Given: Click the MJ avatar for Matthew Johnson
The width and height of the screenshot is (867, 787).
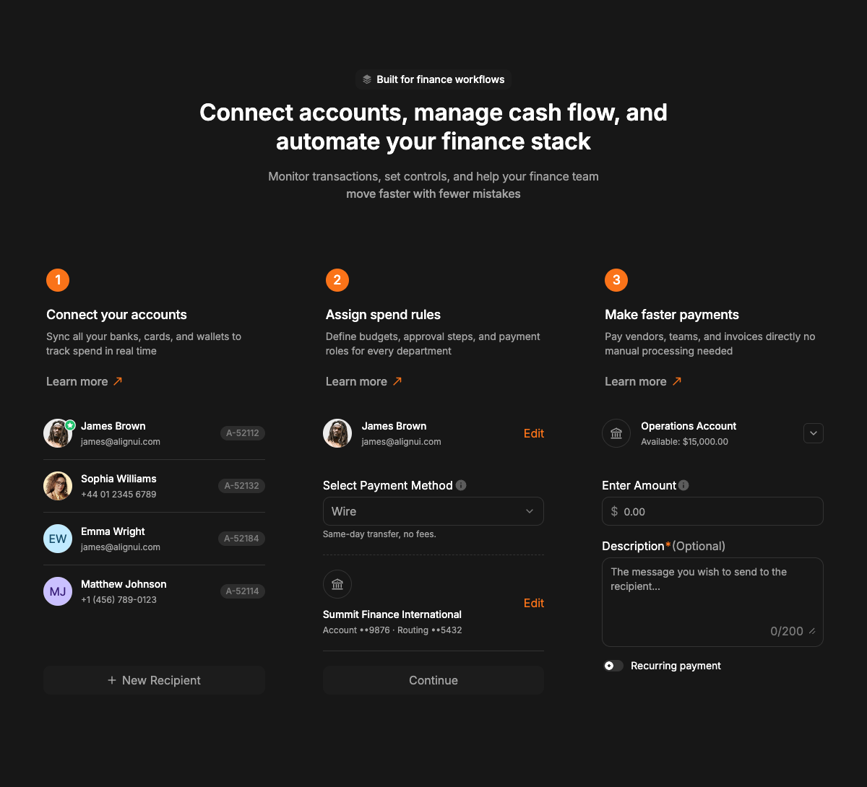Looking at the screenshot, I should point(58,591).
